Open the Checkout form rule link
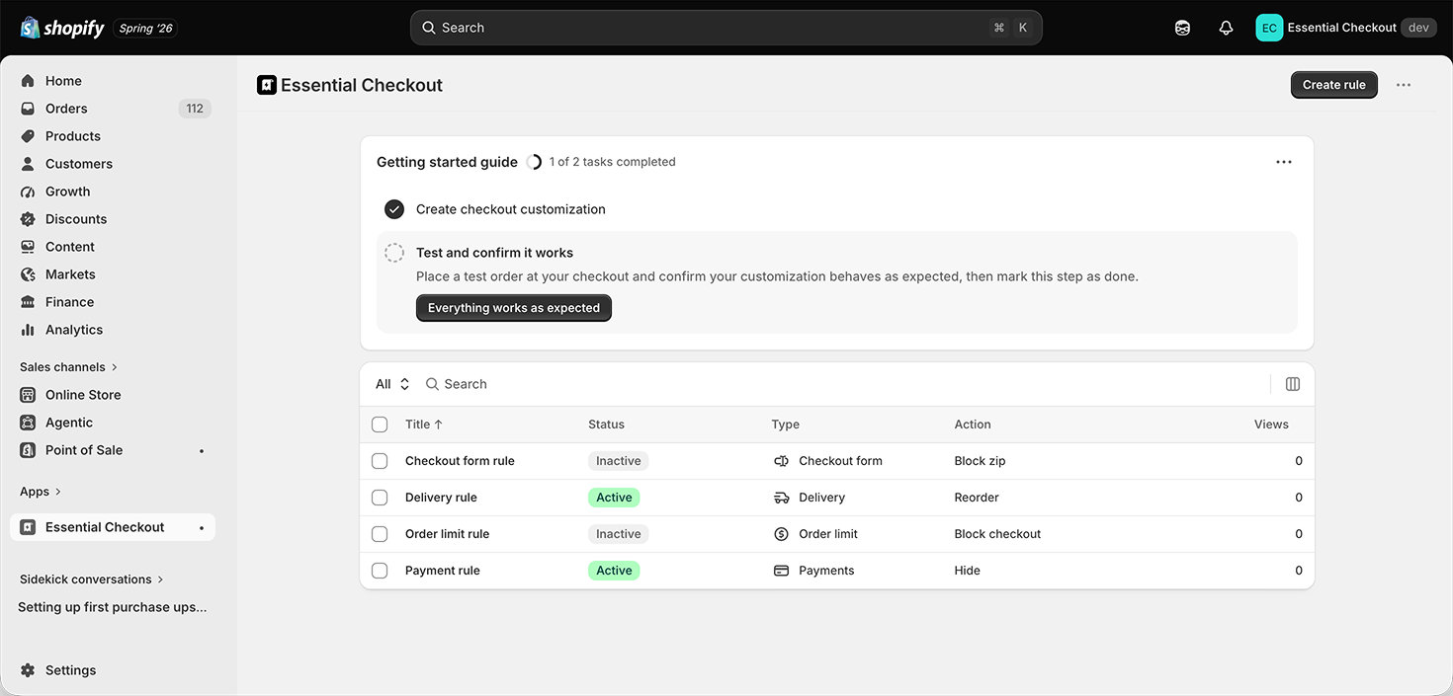Screen dimensions: 1453x696 tap(460, 461)
